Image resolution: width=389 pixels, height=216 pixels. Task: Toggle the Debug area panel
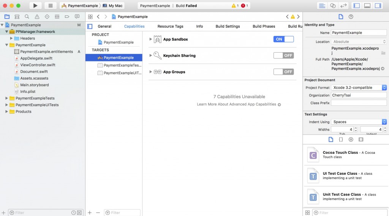pyautogui.click(x=367, y=5)
